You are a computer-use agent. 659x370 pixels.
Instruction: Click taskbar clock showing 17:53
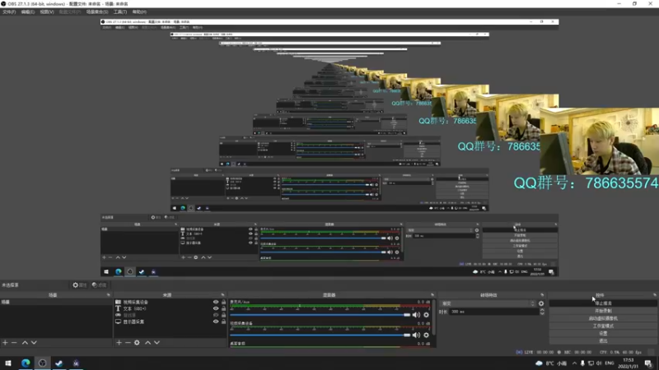pyautogui.click(x=628, y=363)
